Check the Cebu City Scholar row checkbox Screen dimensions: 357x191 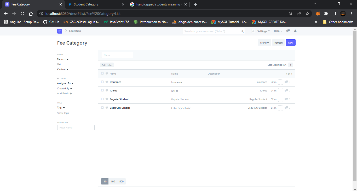(102, 108)
